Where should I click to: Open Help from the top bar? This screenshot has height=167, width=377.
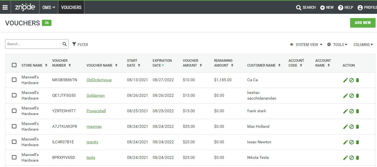tap(346, 8)
